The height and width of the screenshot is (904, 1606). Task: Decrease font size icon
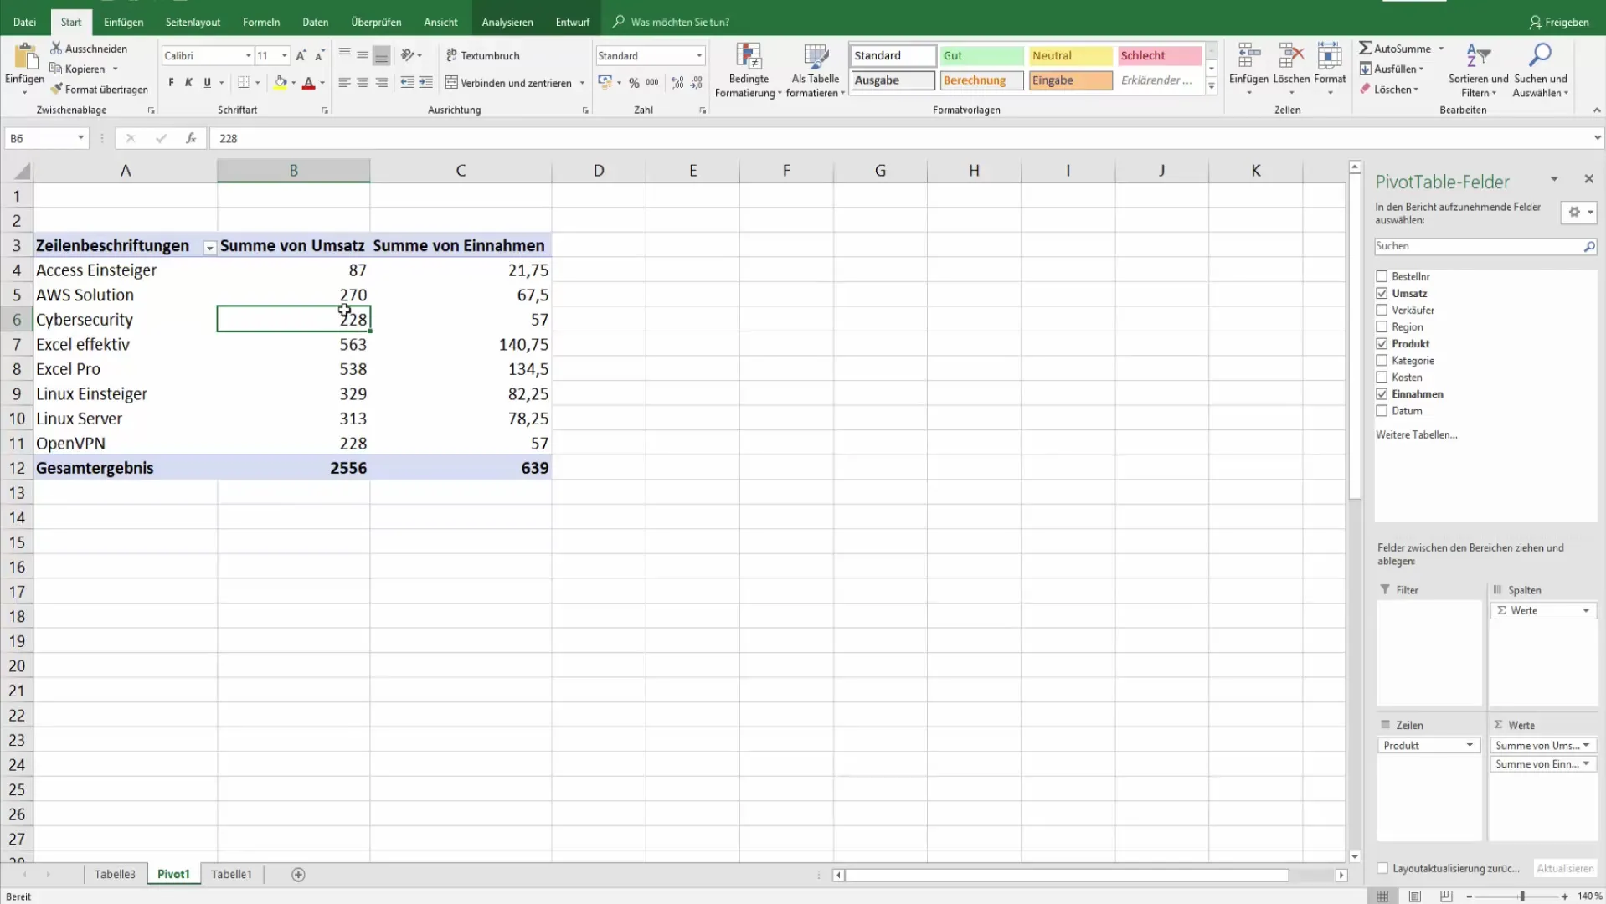point(319,55)
